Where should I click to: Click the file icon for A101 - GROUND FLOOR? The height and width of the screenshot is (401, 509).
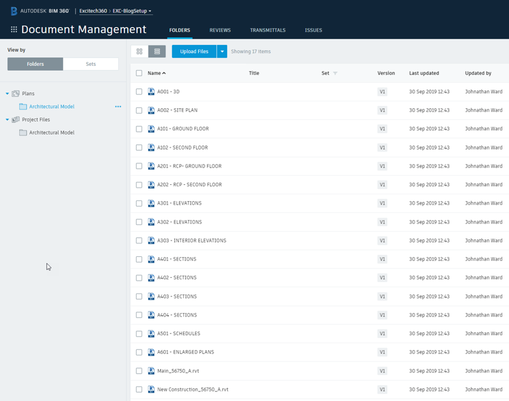pyautogui.click(x=152, y=129)
